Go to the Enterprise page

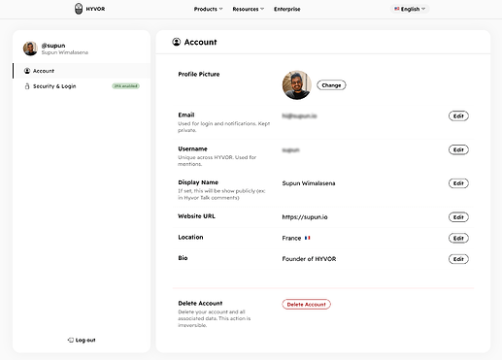[x=287, y=9]
